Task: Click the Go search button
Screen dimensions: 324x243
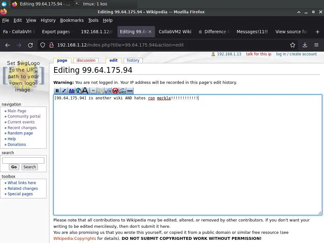Action: pos(14,167)
